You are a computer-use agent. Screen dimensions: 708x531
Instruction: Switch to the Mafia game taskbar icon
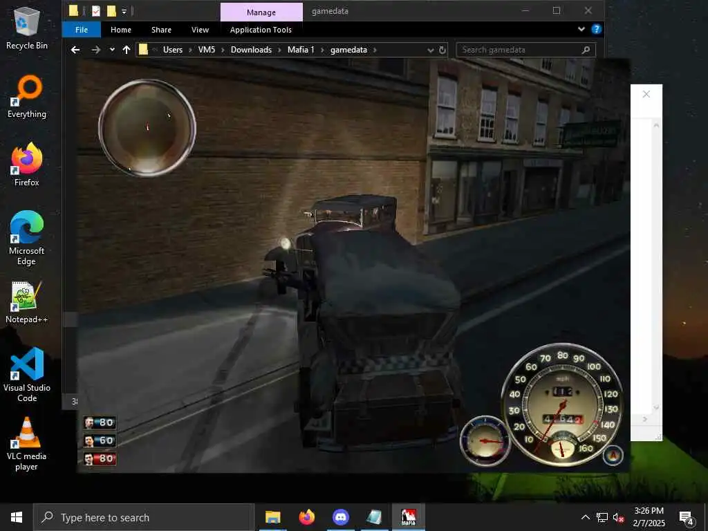click(x=409, y=517)
